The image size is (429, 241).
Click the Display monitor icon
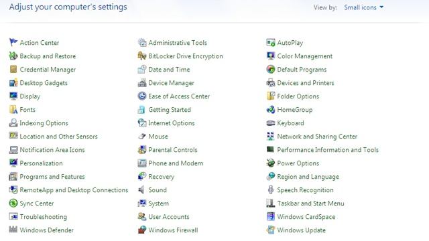(13, 96)
